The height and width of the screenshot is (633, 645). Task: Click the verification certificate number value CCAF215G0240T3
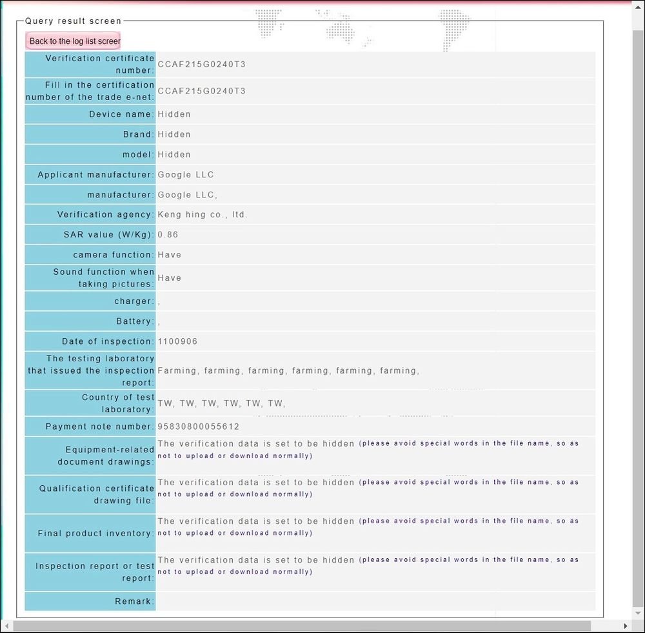[x=201, y=65]
